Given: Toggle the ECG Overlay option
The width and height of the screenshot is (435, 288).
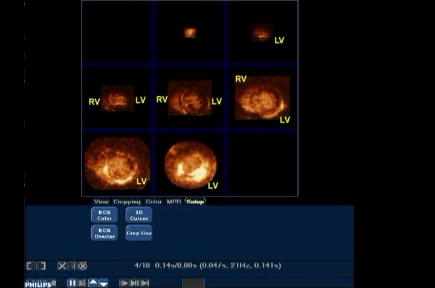Looking at the screenshot, I should tap(104, 233).
